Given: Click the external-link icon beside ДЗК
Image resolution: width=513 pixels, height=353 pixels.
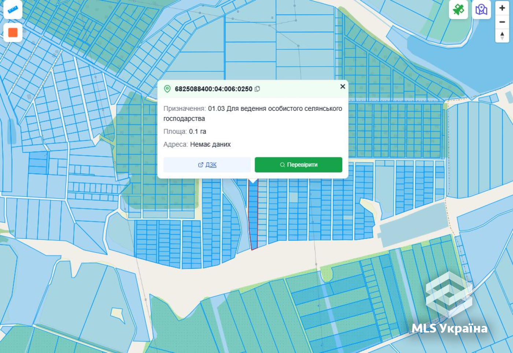Looking at the screenshot, I should point(200,165).
